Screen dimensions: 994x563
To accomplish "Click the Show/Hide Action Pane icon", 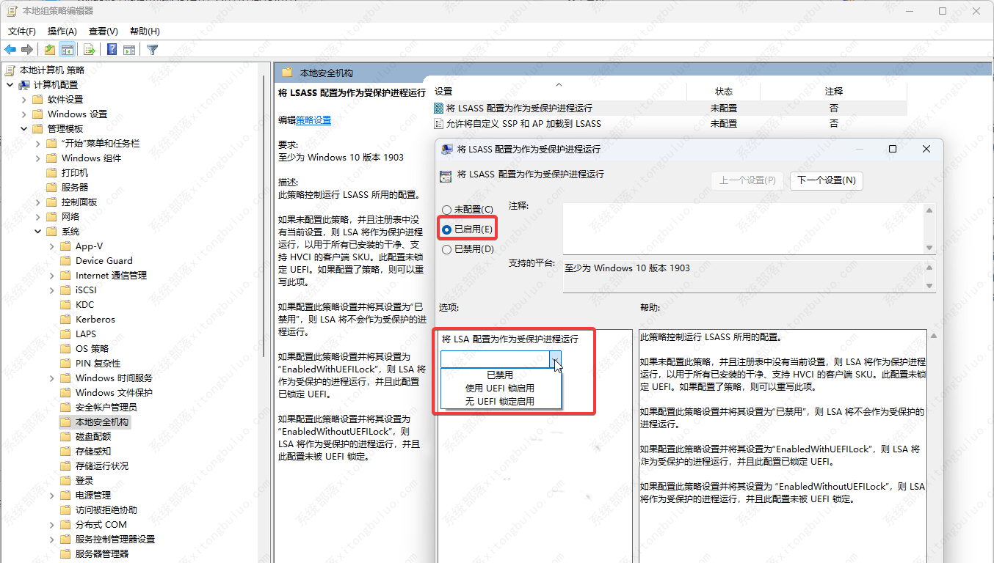I will point(129,50).
